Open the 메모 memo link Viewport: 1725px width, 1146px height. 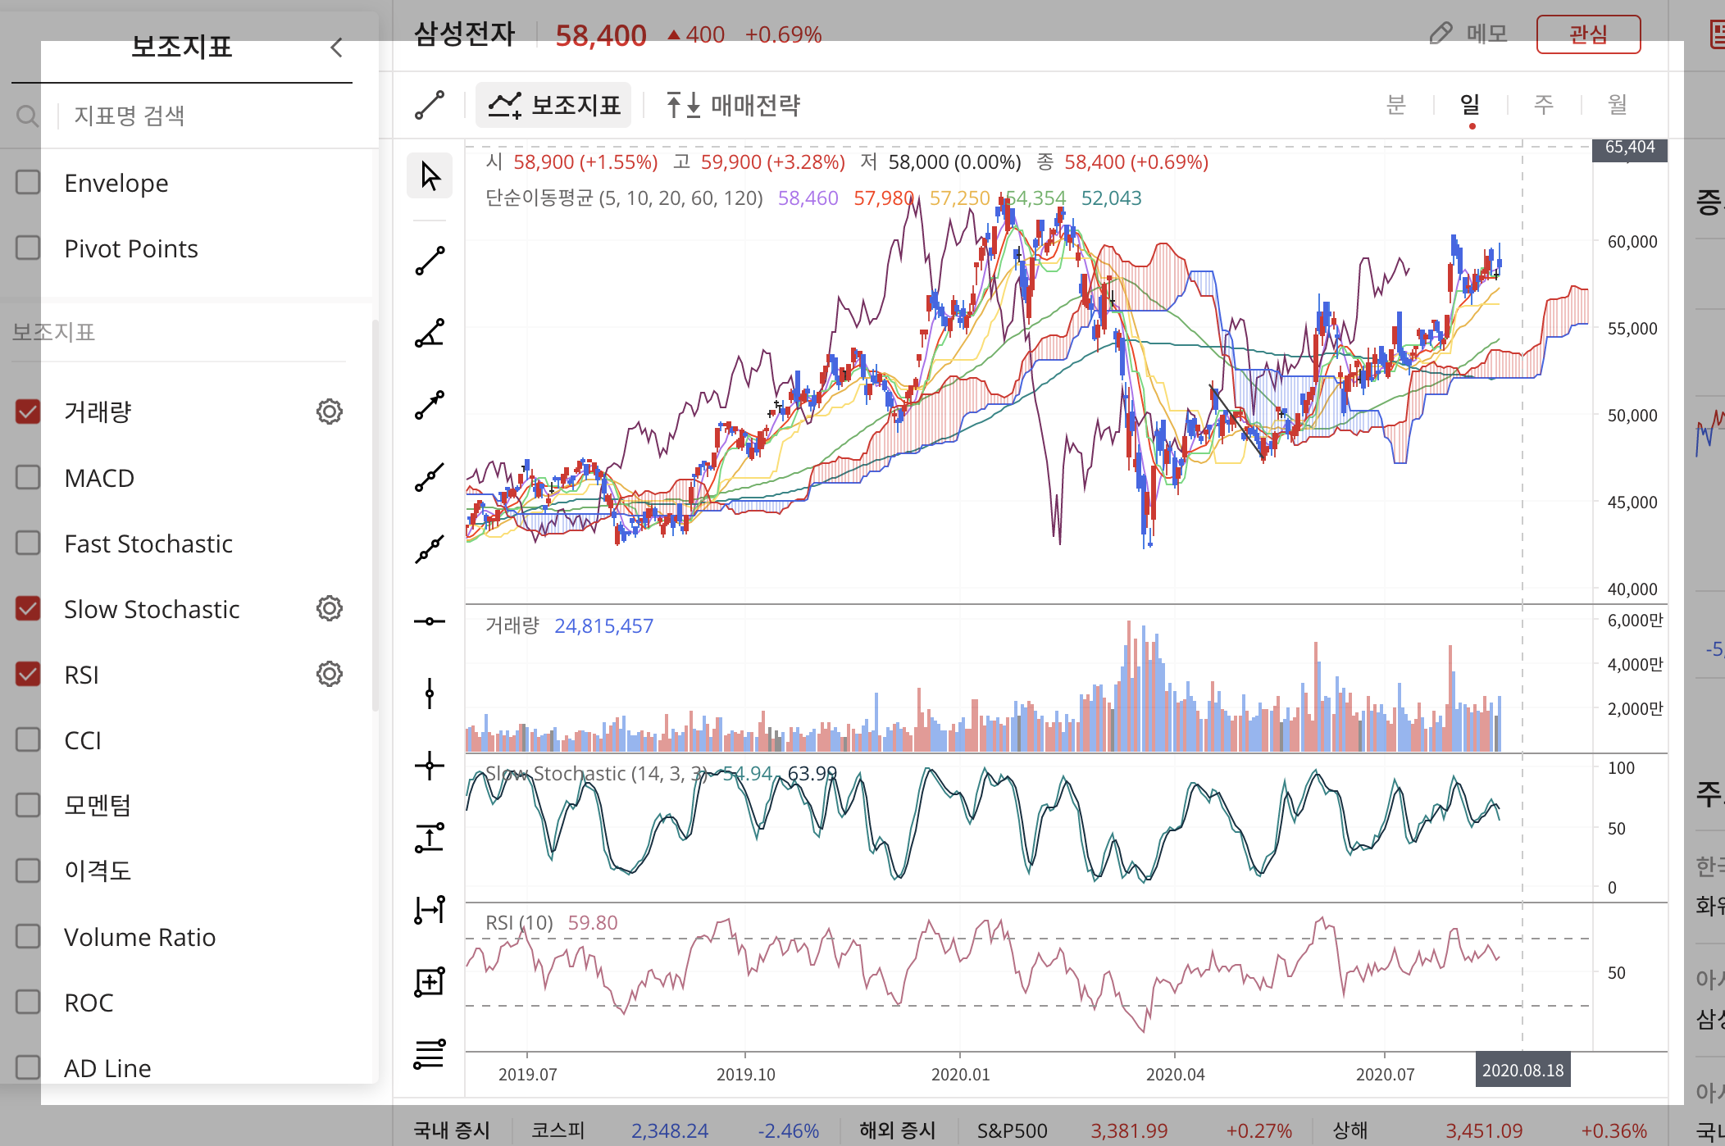click(1469, 34)
